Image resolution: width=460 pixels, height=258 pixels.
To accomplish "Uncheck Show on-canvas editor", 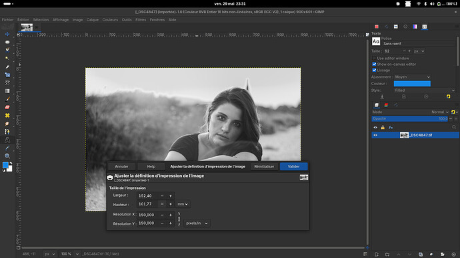I will (375, 64).
